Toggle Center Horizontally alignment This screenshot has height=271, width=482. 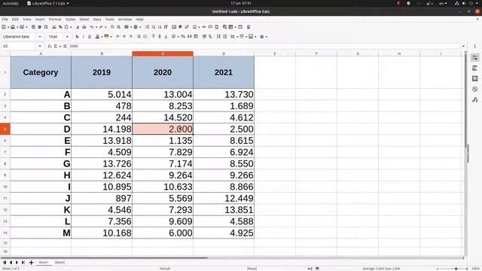tap(124, 37)
